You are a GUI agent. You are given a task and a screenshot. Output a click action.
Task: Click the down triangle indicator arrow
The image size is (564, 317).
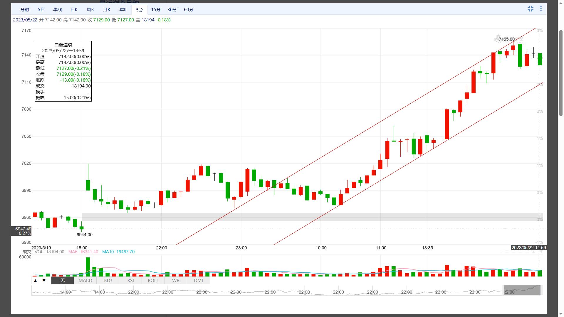(44, 281)
